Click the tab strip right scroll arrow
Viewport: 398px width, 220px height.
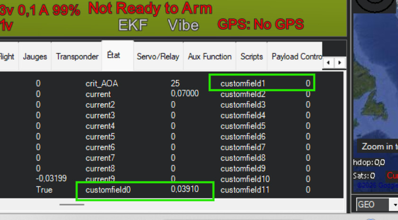click(340, 63)
